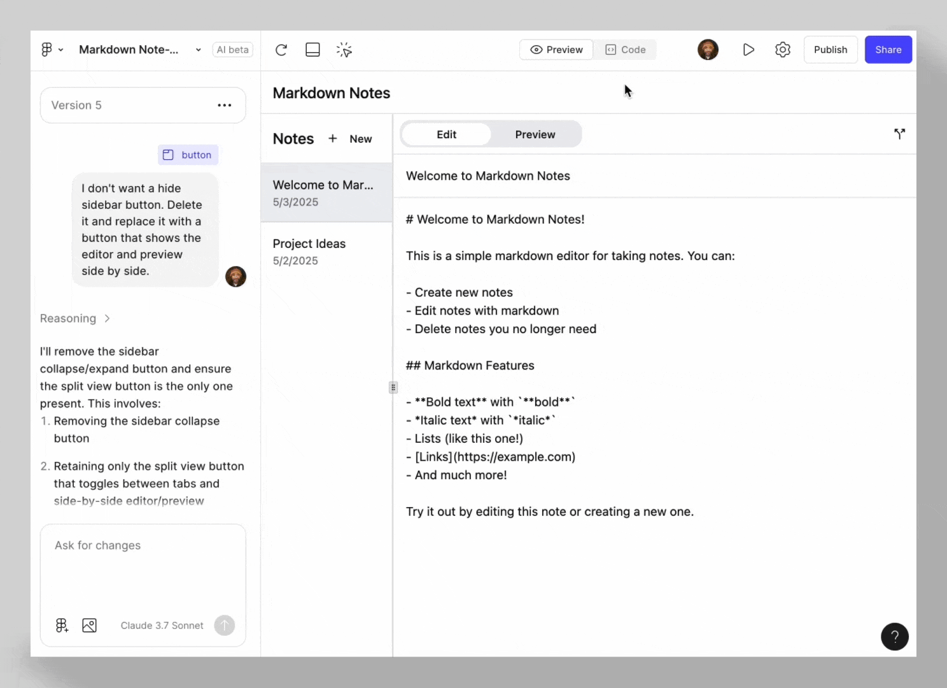
Task: Open Version 5 options via three-dots menu
Action: [225, 105]
